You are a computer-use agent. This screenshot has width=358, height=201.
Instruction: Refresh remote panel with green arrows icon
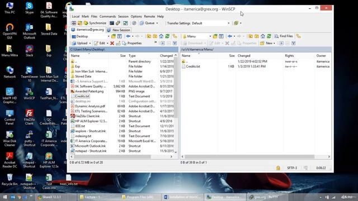[x=269, y=36]
